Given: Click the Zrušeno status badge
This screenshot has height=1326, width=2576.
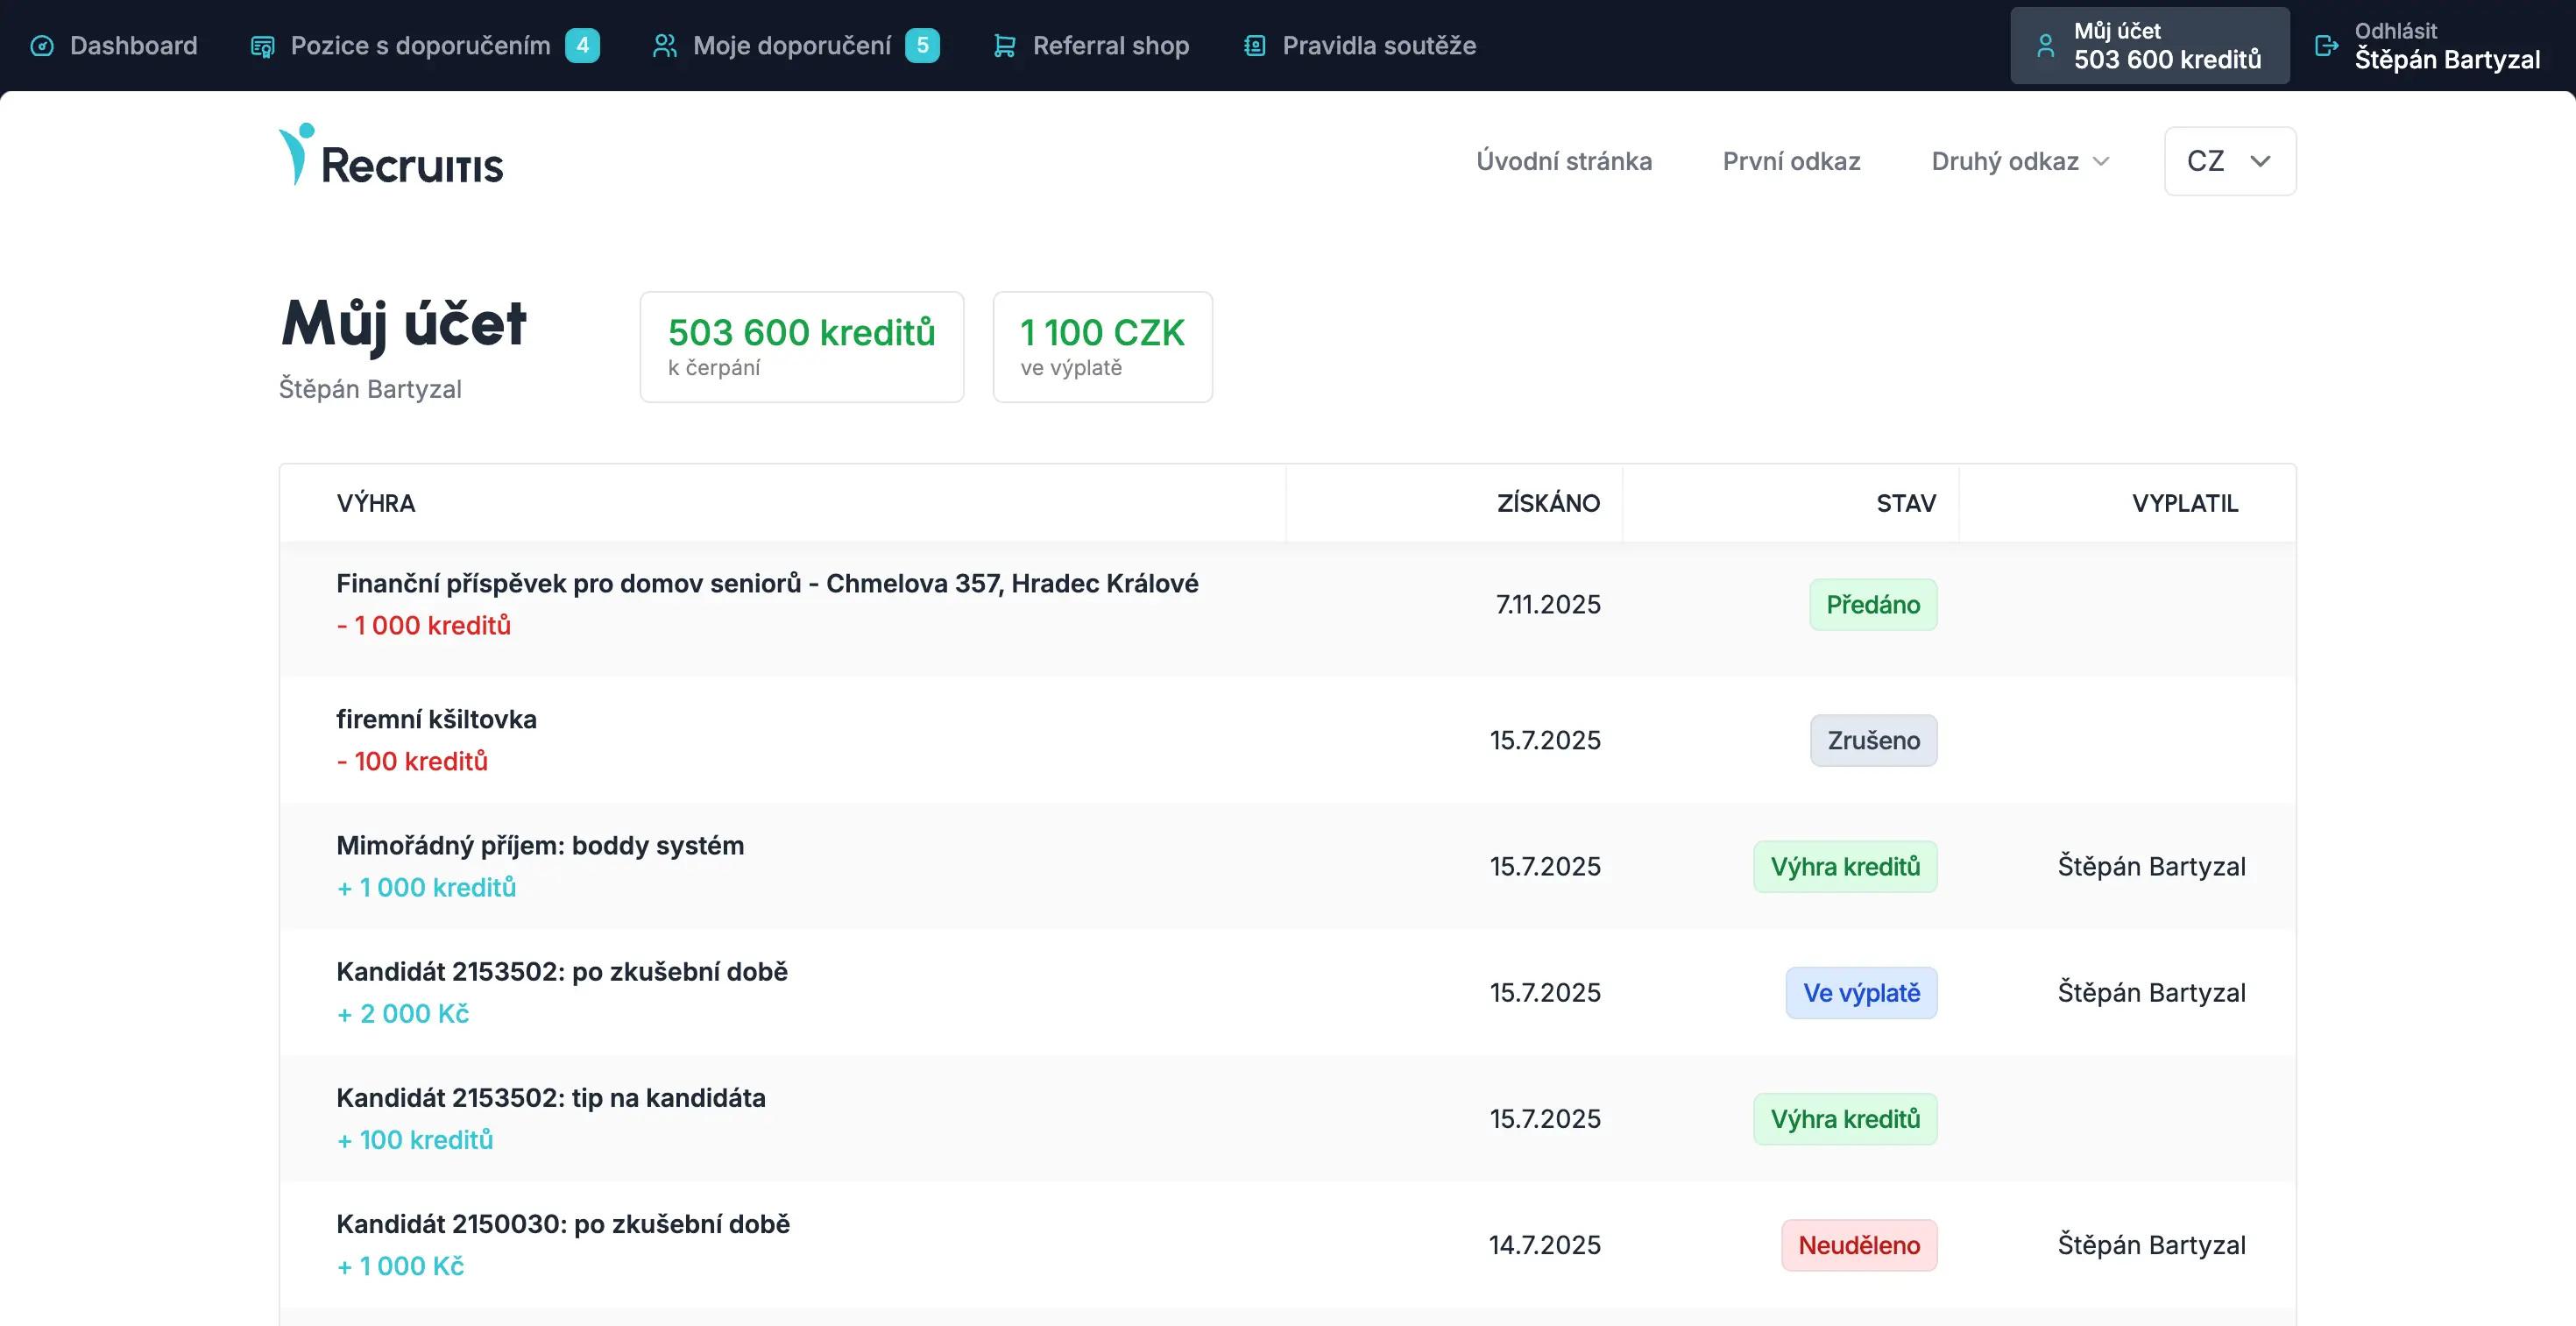Looking at the screenshot, I should pos(1874,740).
